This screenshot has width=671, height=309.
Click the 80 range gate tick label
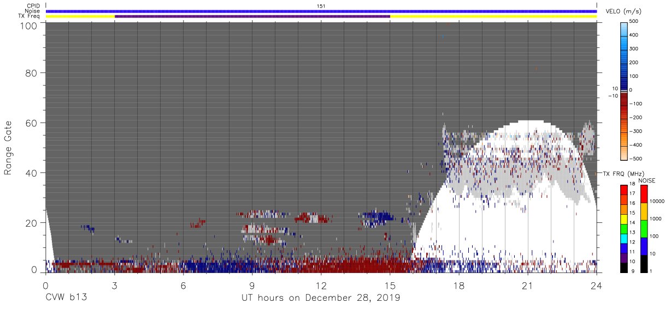[x=31, y=73]
